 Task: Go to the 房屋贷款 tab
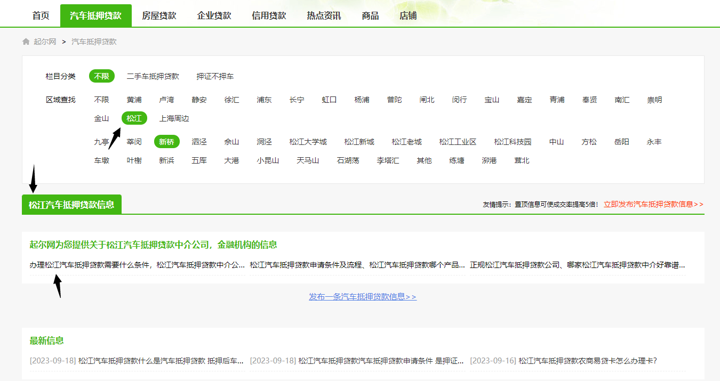click(159, 16)
